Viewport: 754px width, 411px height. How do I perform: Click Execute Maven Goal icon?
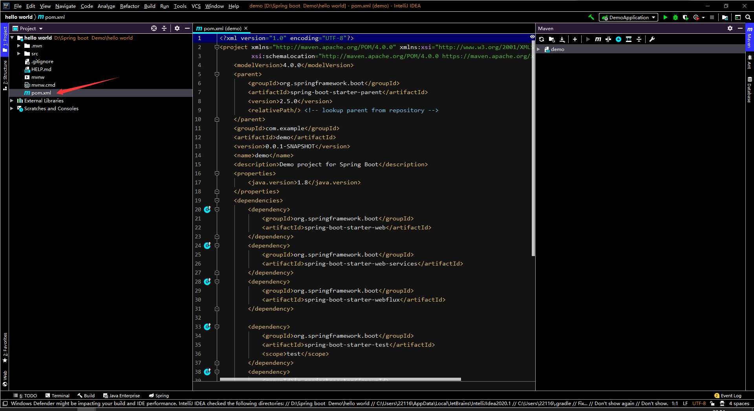pyautogui.click(x=598, y=39)
